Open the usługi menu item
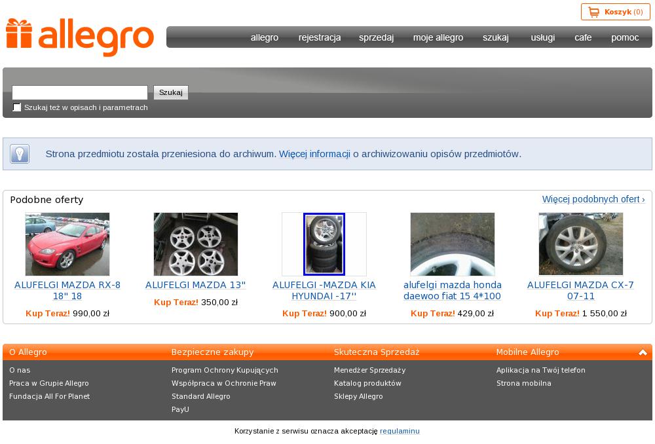This screenshot has width=655, height=444. point(542,37)
